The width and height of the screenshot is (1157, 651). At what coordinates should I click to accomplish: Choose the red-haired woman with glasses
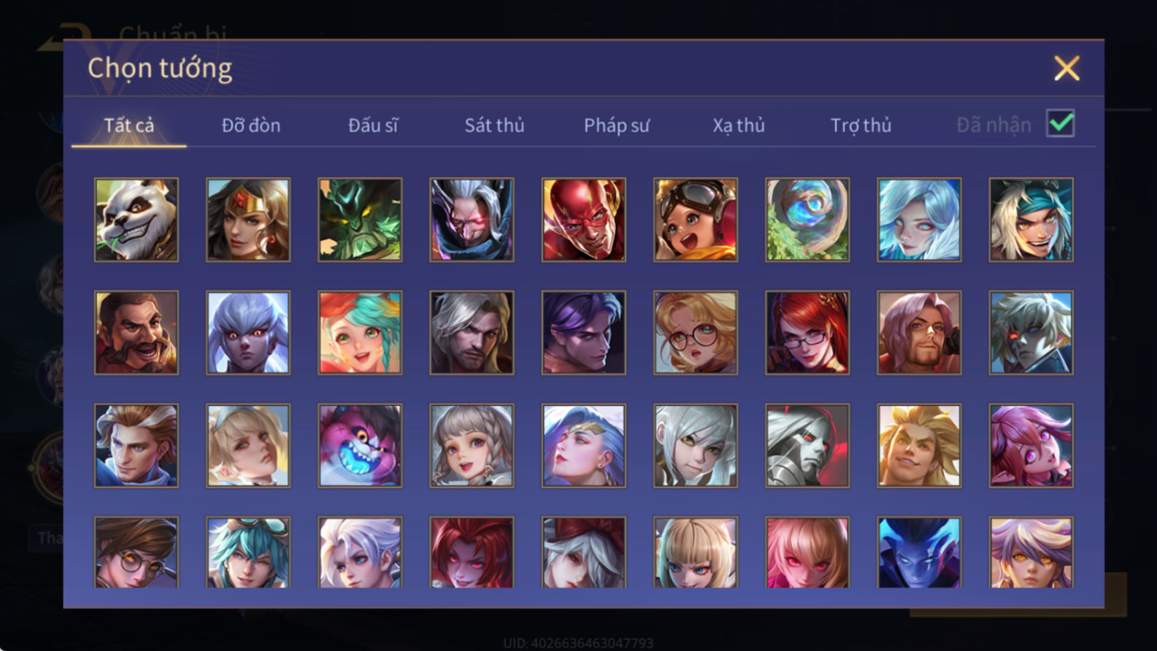click(x=807, y=333)
